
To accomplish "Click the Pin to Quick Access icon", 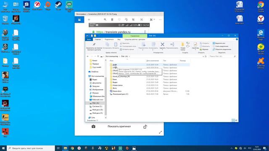I will pos(94,44).
